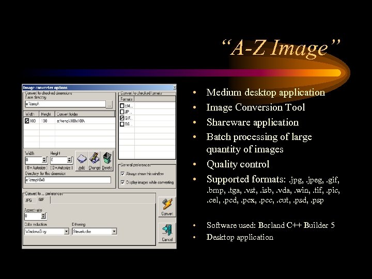Click the Aspect ratio spinner arrows
The height and width of the screenshot is (279, 372).
click(x=43, y=216)
